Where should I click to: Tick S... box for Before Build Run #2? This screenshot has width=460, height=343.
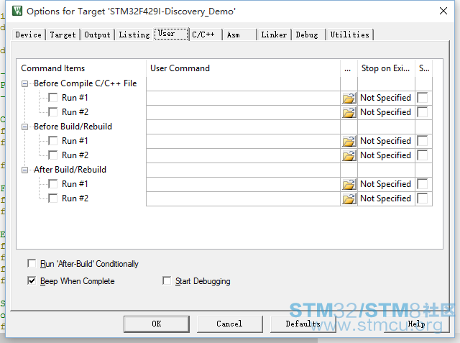[423, 155]
